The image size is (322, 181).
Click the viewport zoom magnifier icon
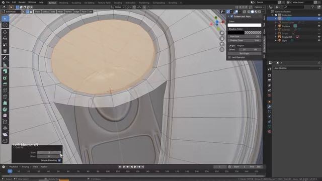pyautogui.click(x=222, y=33)
